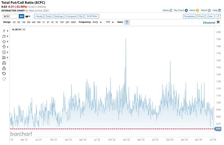Set range to 1M
224x145 pixels.
pos(23,22)
